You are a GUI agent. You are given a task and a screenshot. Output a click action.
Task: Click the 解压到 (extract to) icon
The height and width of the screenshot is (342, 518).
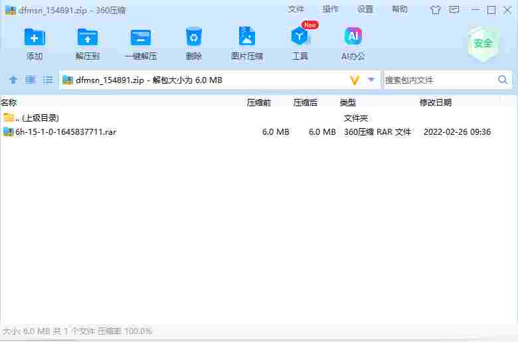tap(88, 37)
